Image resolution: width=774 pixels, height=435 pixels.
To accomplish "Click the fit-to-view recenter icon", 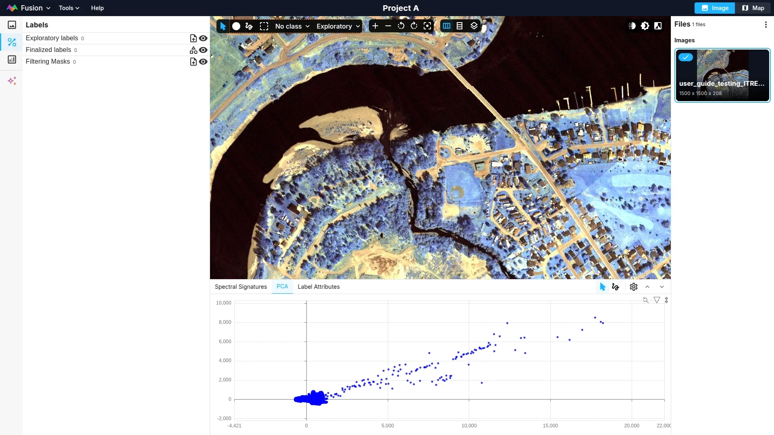I will [427, 26].
